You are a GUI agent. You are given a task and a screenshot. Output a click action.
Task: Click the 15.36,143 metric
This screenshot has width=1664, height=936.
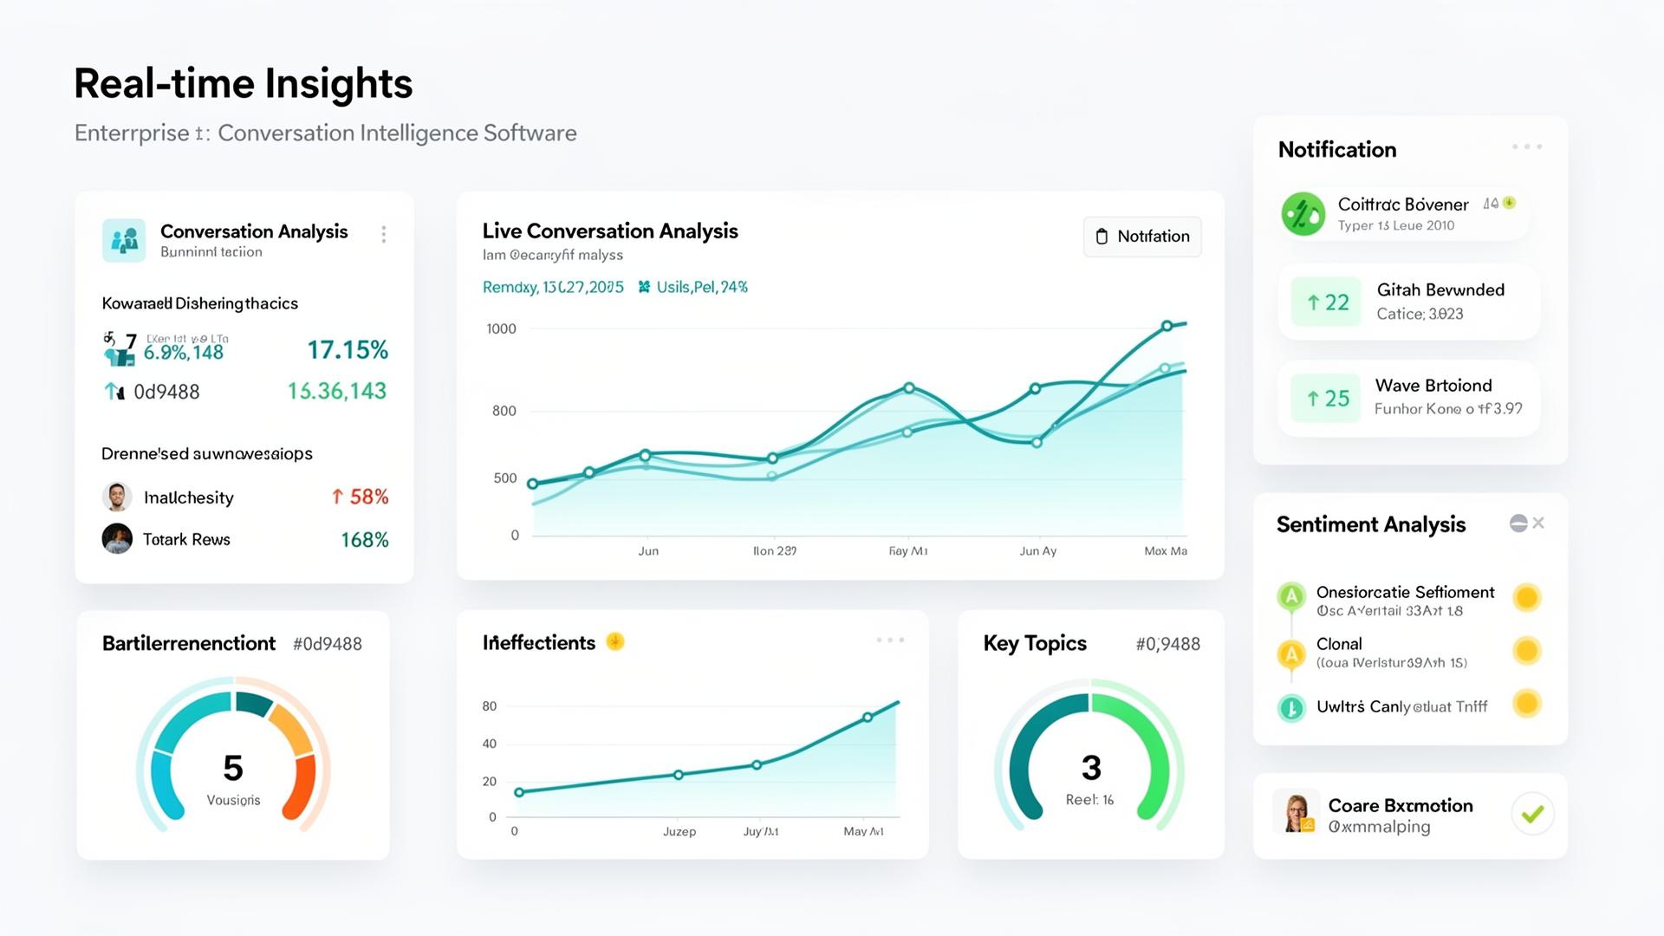(337, 391)
